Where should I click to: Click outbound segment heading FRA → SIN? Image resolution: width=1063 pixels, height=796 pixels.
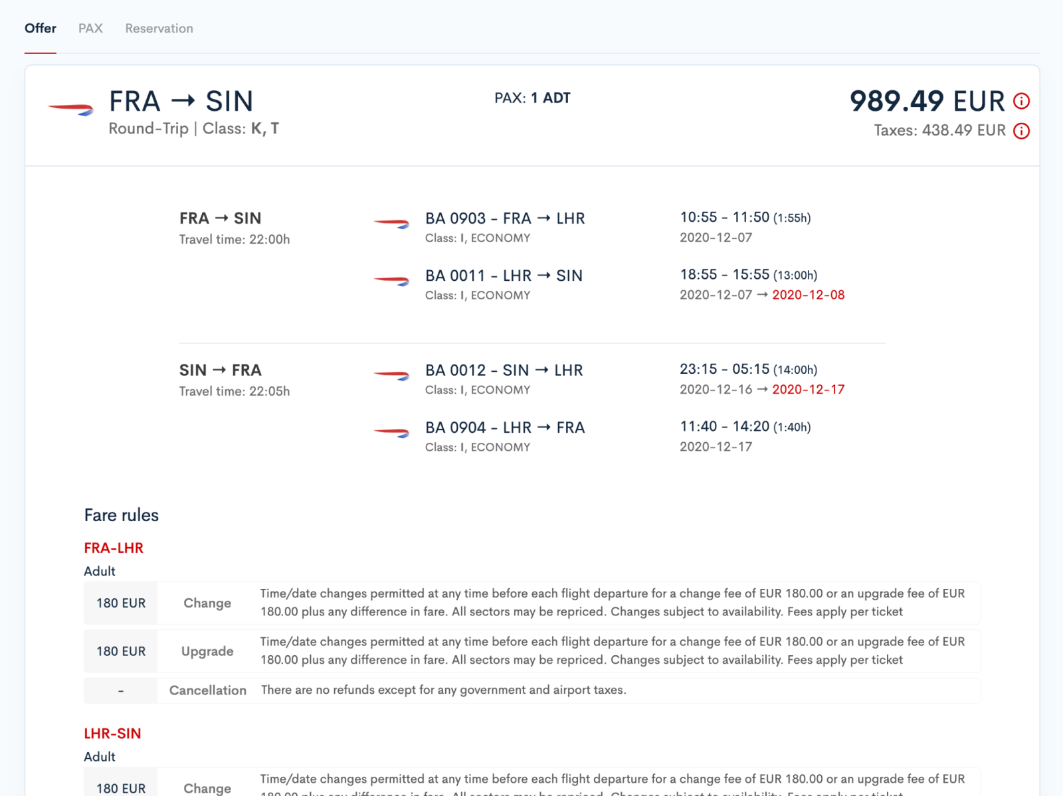(x=221, y=218)
